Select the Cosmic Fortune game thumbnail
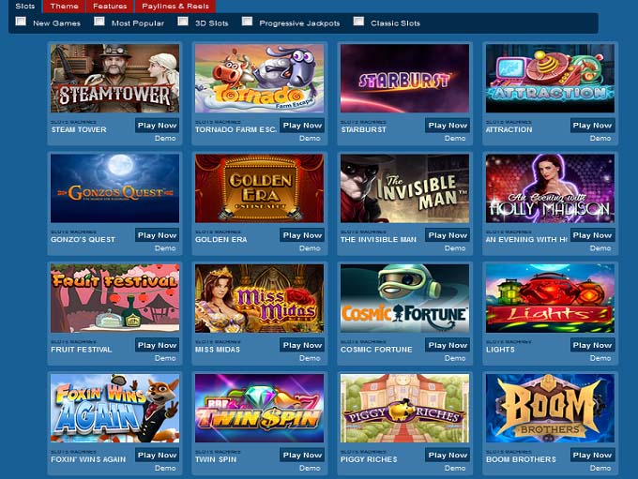638x479 pixels. click(x=404, y=298)
